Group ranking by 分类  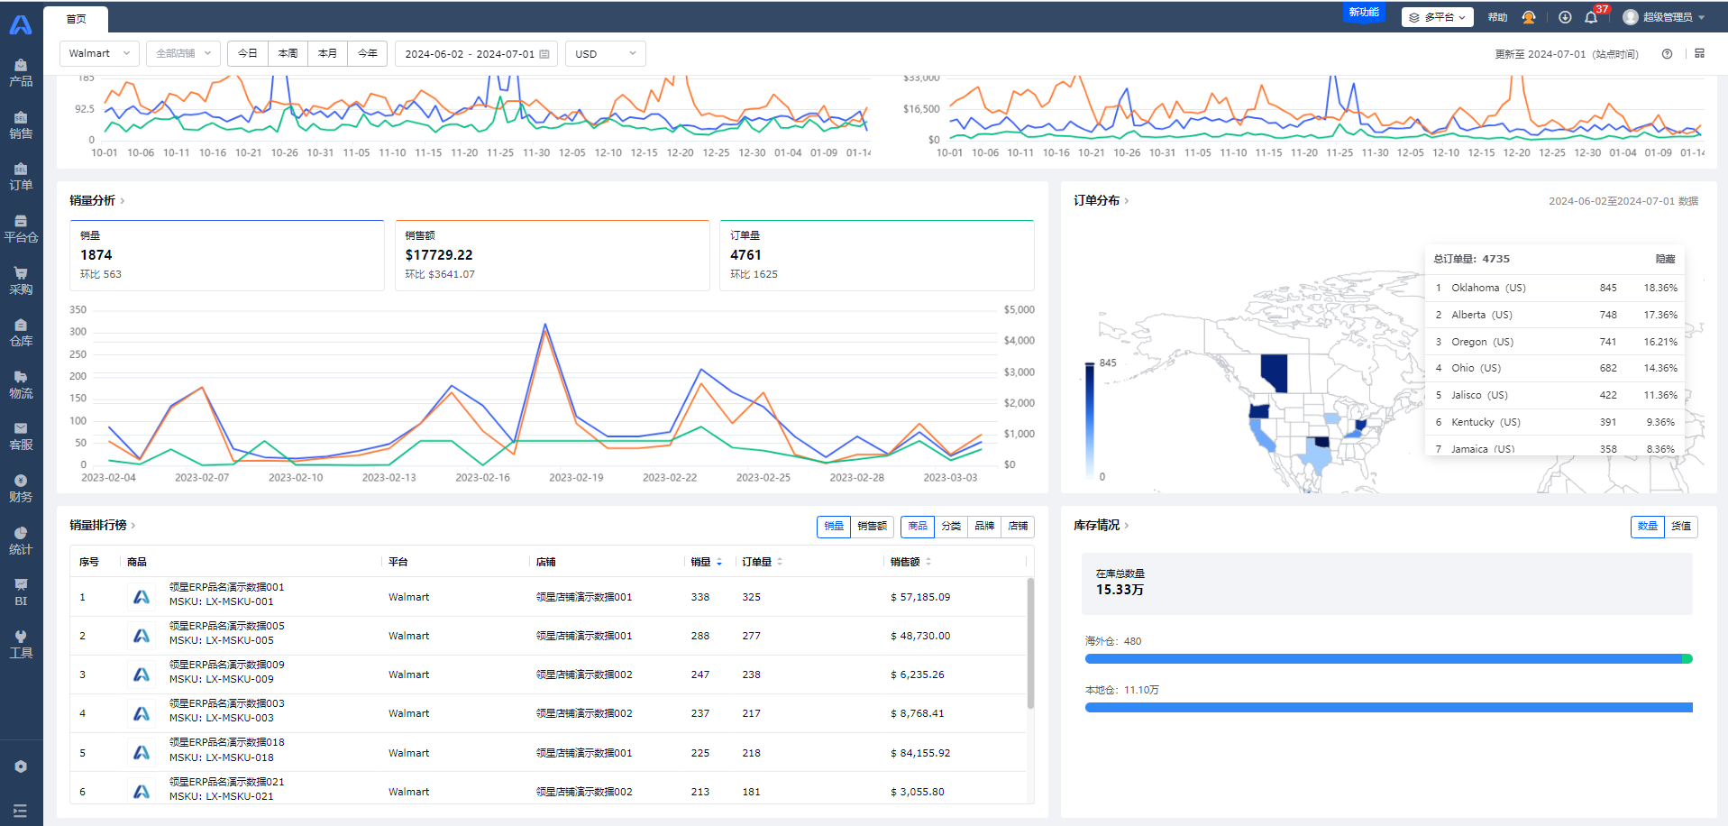951,526
